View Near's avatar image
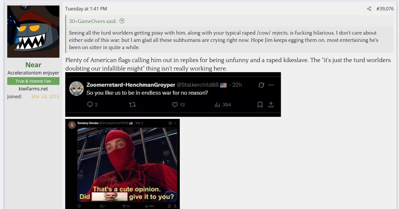This screenshot has width=399, height=209. (x=33, y=32)
